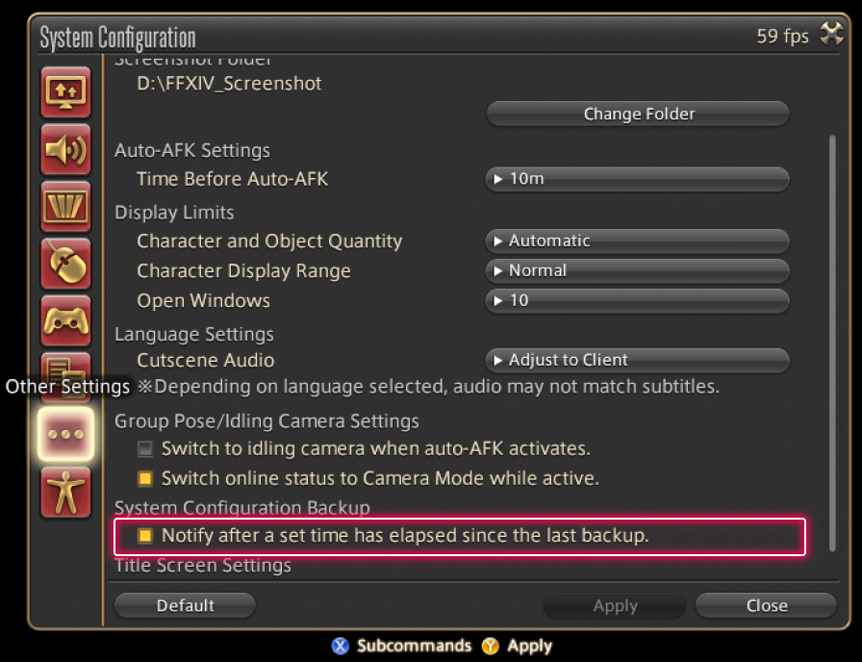Screen dimensions: 862x662
Task: Uncheck notify since last backup option
Action: tap(145, 536)
